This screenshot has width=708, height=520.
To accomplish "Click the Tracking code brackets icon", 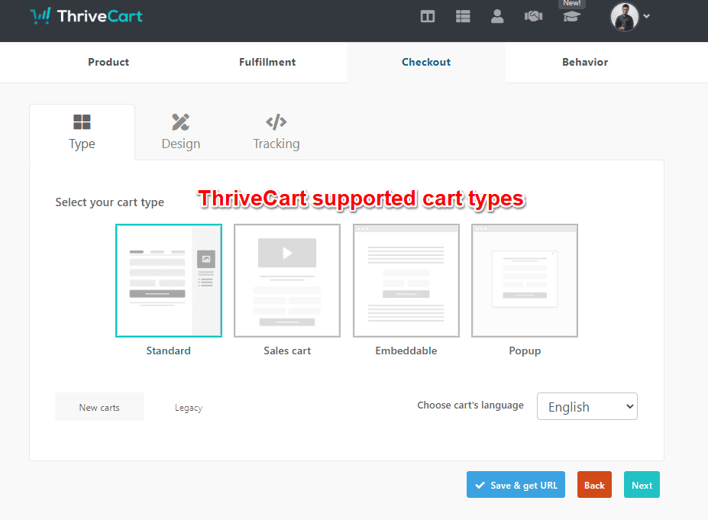I will coord(276,122).
